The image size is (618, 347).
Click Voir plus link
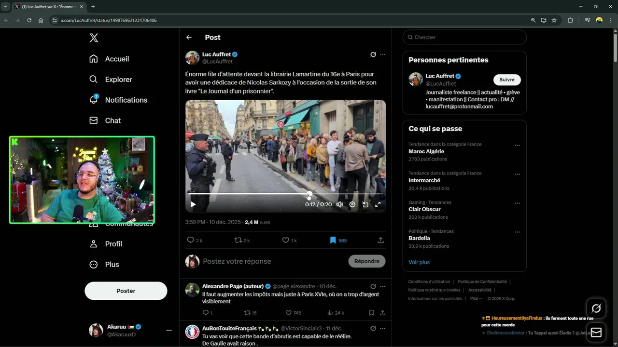tap(419, 262)
